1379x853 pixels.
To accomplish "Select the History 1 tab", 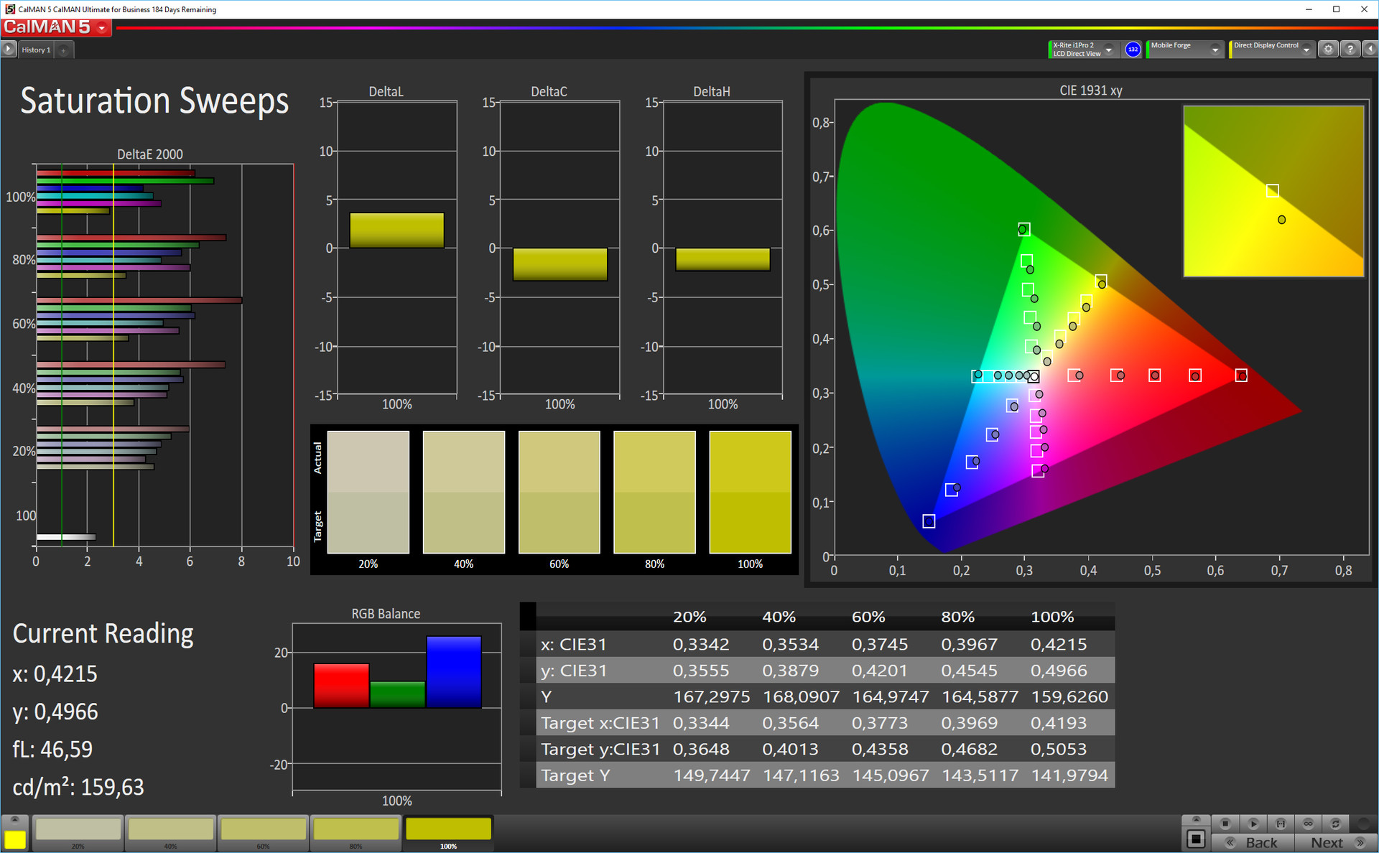I will click(x=36, y=50).
